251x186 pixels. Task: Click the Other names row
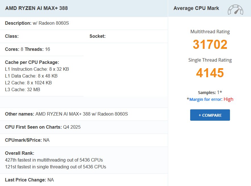66,114
